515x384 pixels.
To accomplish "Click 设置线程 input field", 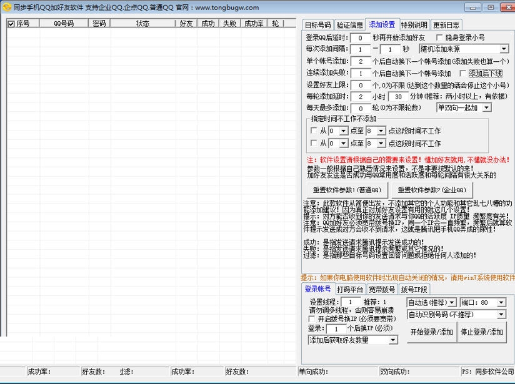I will [351, 302].
